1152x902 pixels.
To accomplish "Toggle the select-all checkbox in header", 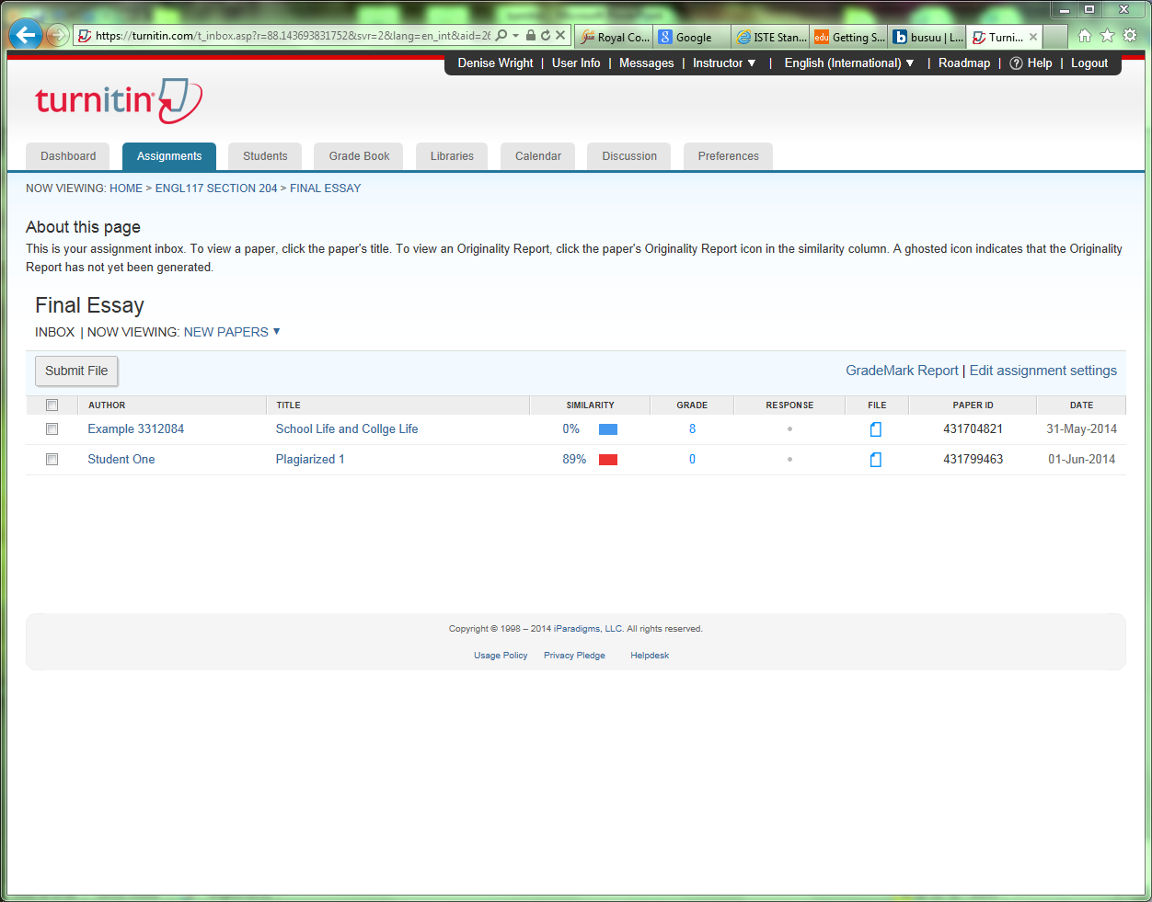I will click(52, 405).
